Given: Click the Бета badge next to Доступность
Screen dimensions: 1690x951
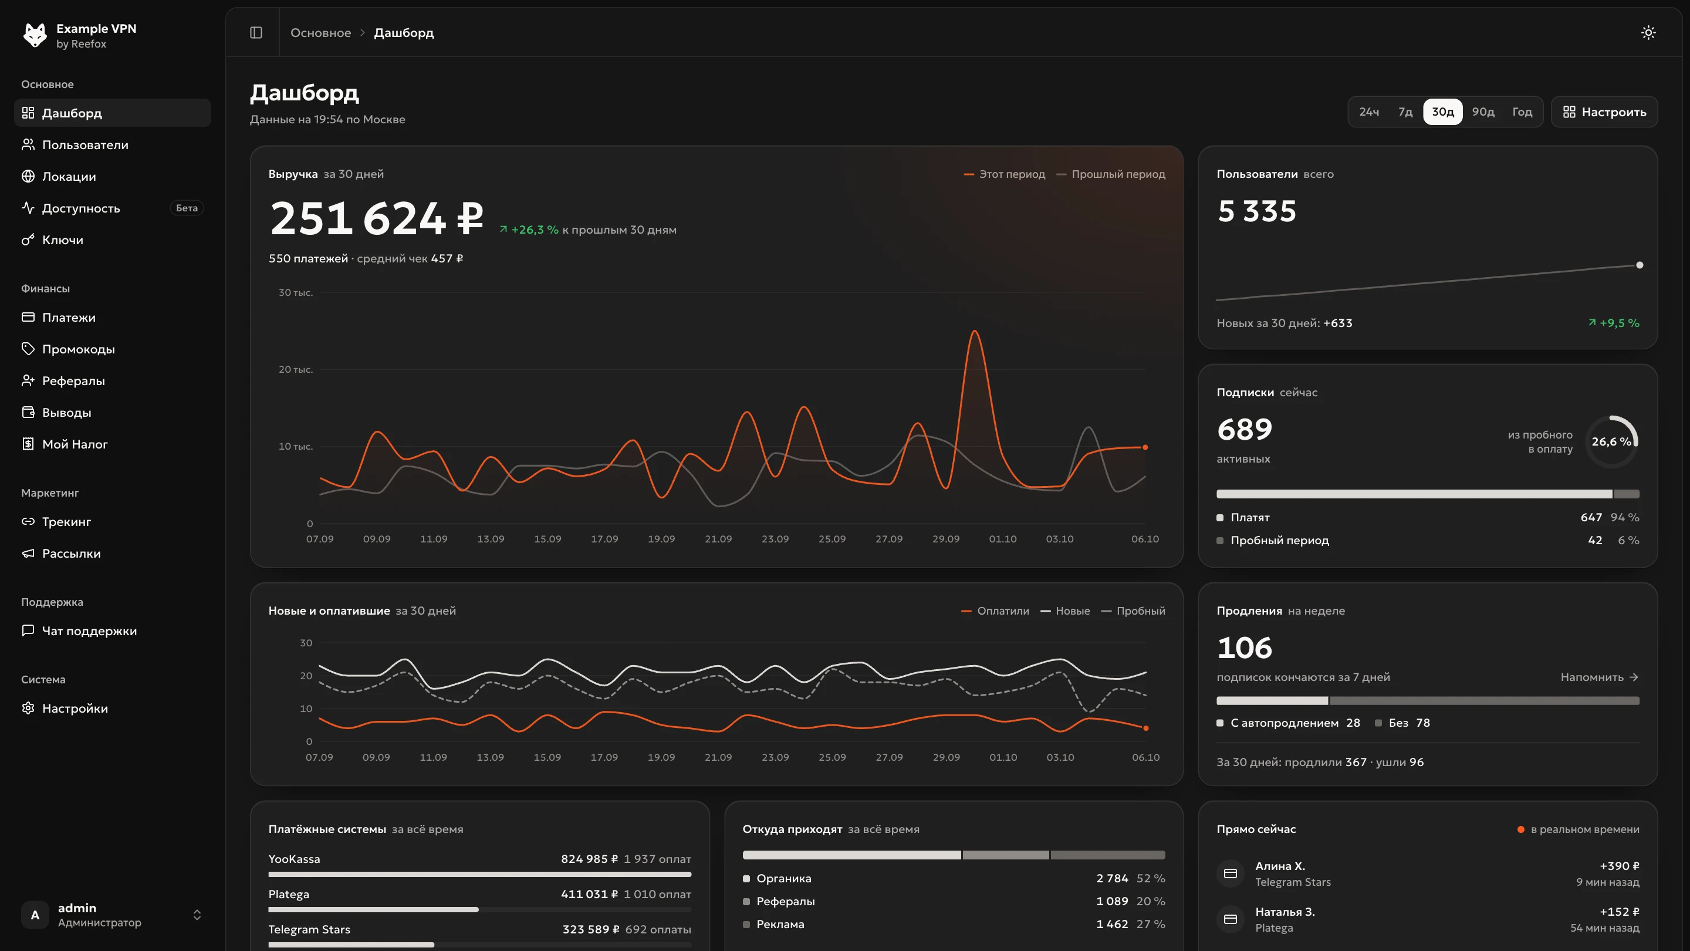Looking at the screenshot, I should point(187,208).
